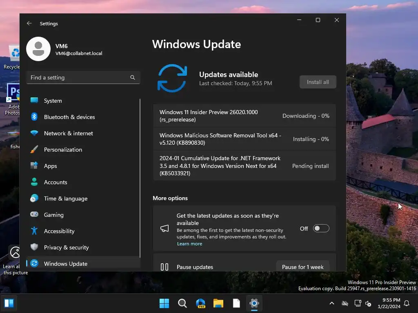This screenshot has width=418, height=313.
Task: Select Bluetooth & devices category
Action: pos(83,117)
